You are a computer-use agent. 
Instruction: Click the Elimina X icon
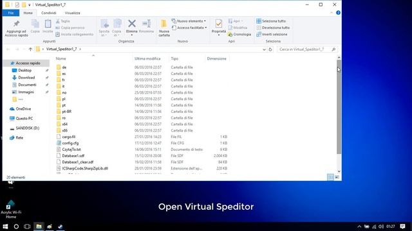[x=131, y=24]
